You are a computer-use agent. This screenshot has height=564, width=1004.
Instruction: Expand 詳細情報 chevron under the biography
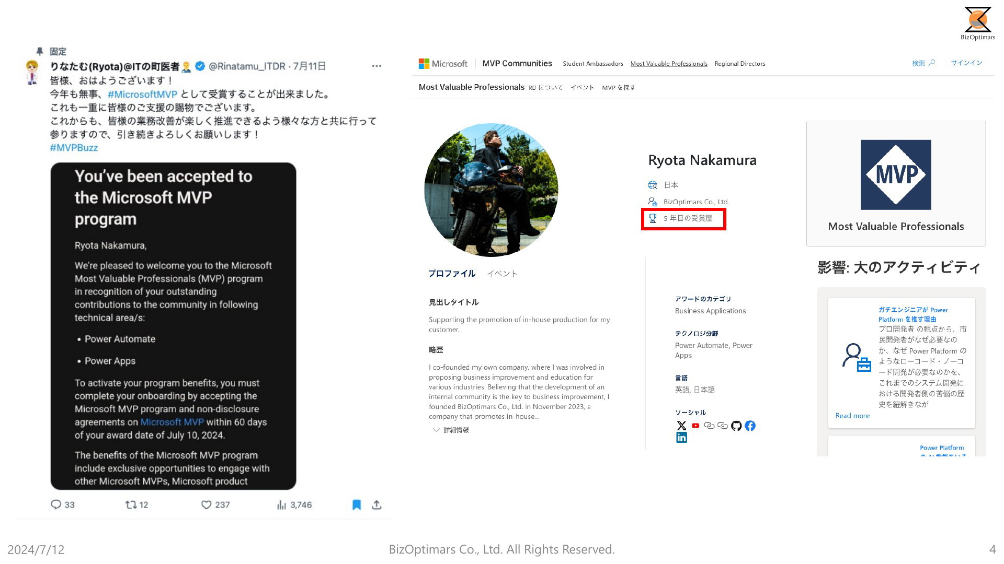coord(436,430)
